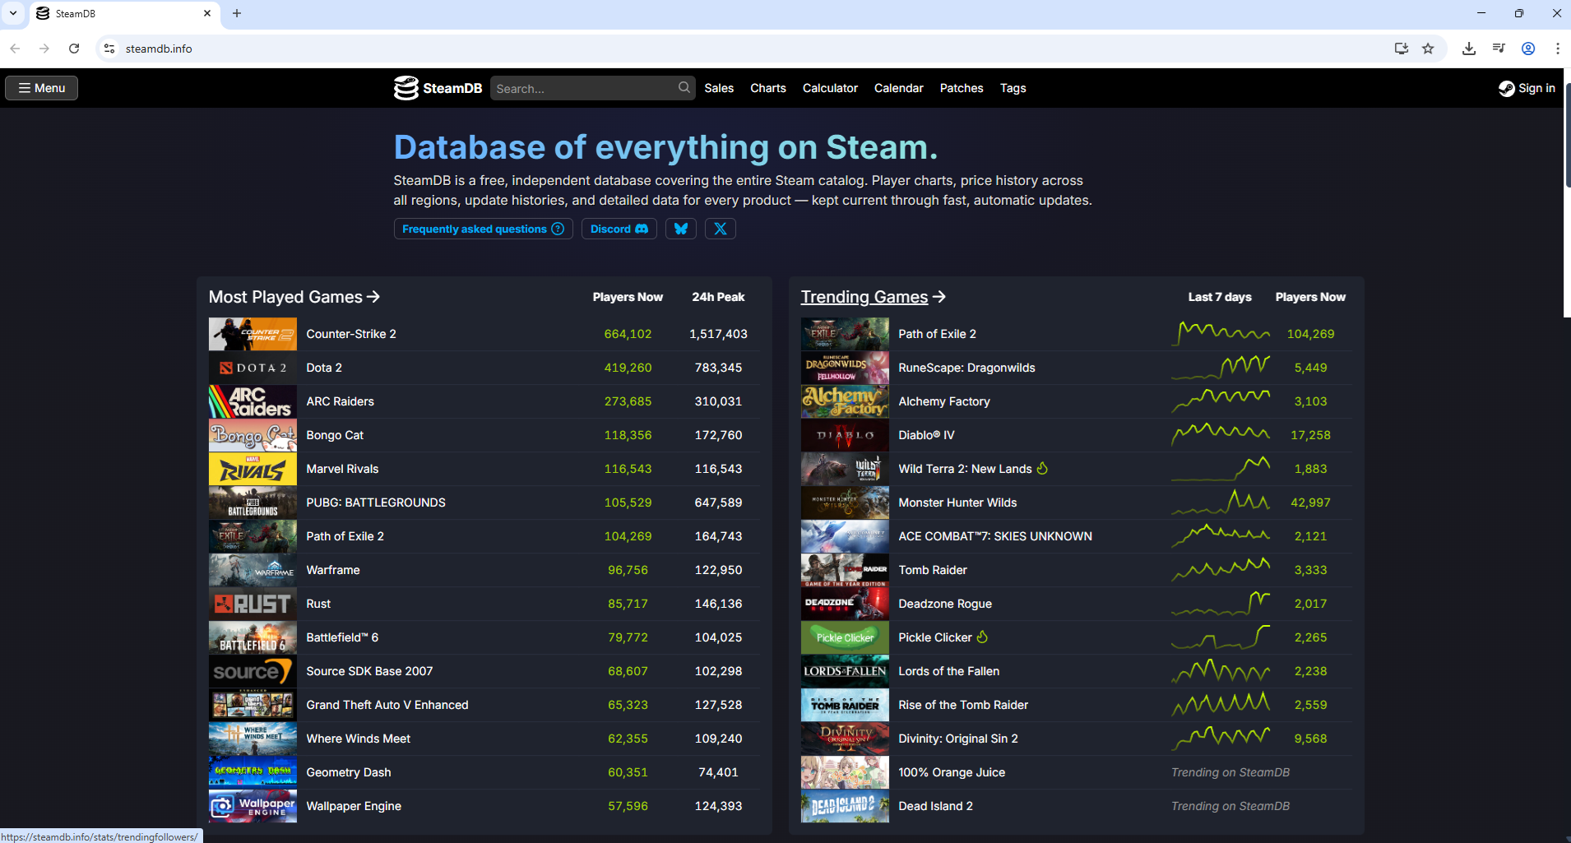Click the Dota 2 thumbnail
This screenshot has height=843, width=1571.
(253, 368)
